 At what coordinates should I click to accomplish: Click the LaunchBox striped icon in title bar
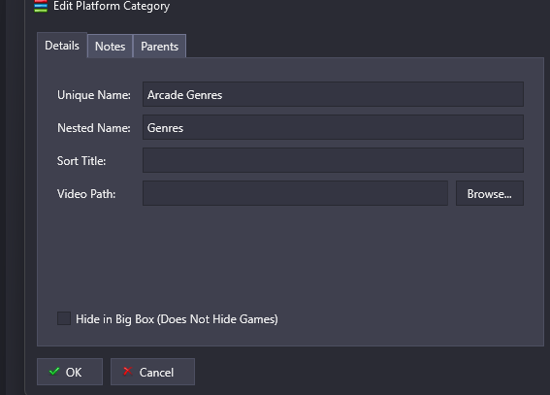click(41, 7)
